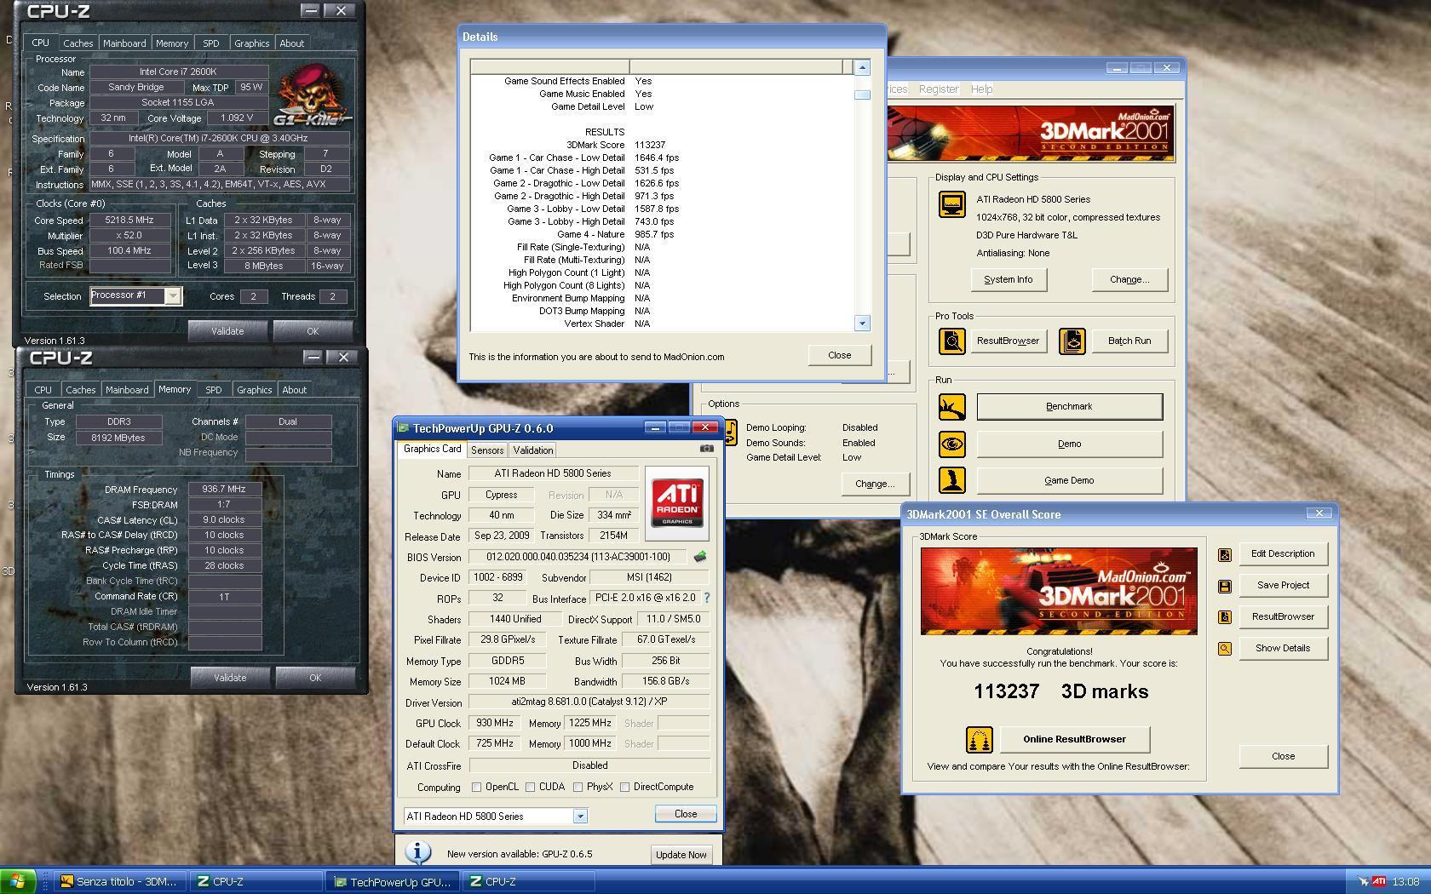Click the Details list scroll down arrow

click(x=862, y=323)
